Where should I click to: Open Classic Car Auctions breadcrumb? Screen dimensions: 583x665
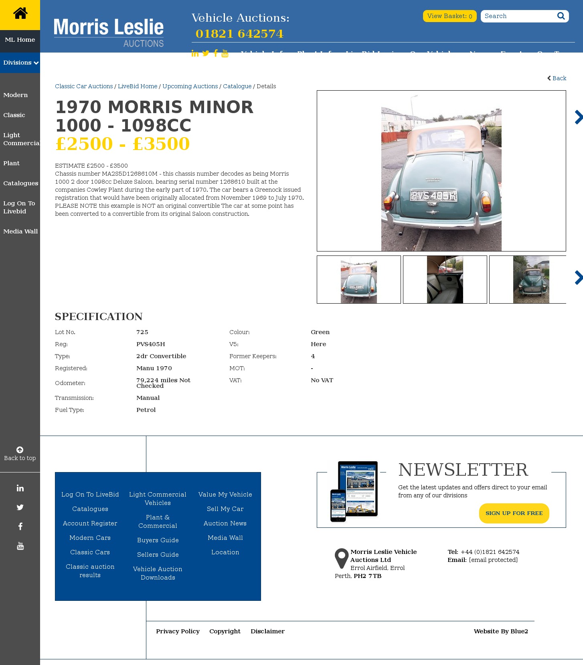(84, 86)
